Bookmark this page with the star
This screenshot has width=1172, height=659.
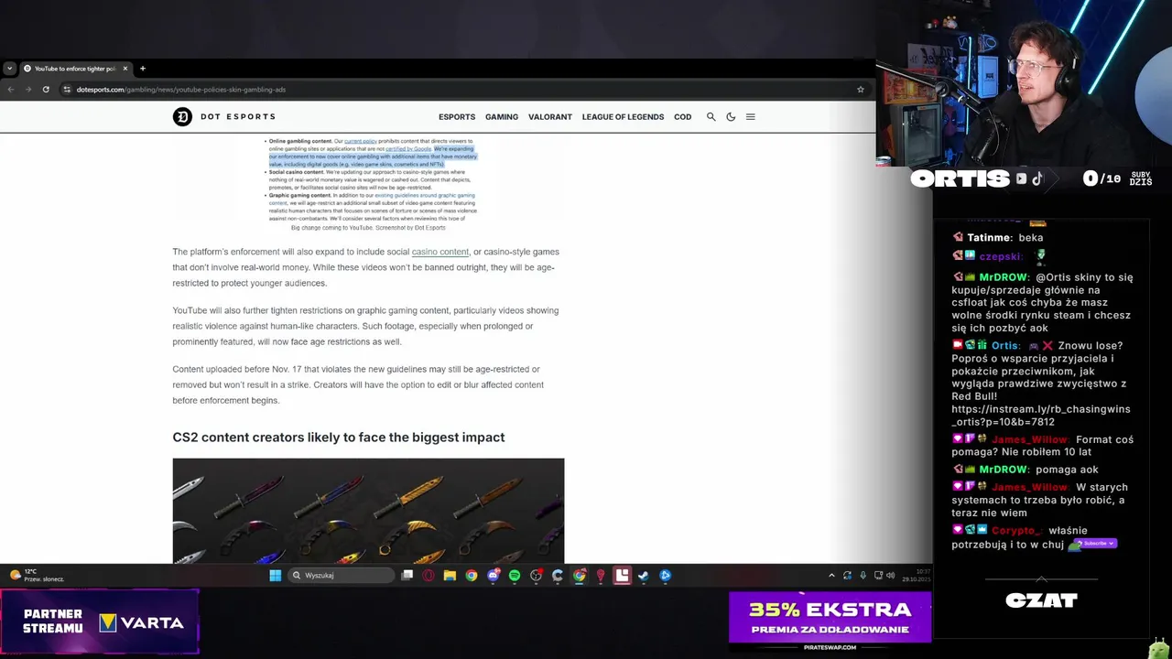coord(861,90)
